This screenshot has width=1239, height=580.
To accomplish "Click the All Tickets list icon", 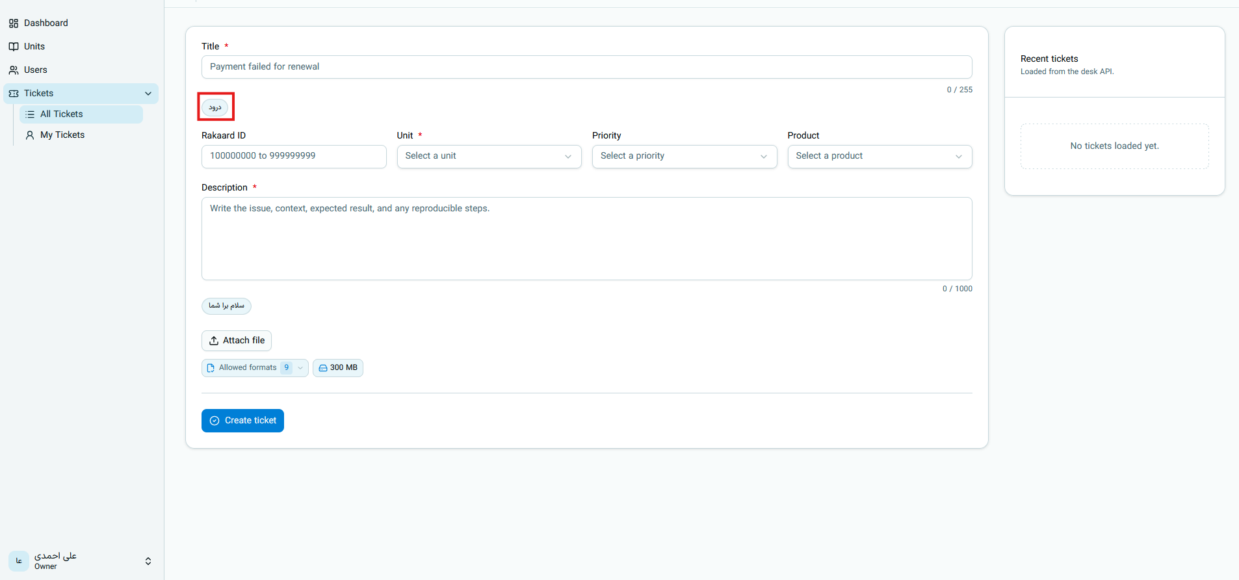I will pos(30,114).
